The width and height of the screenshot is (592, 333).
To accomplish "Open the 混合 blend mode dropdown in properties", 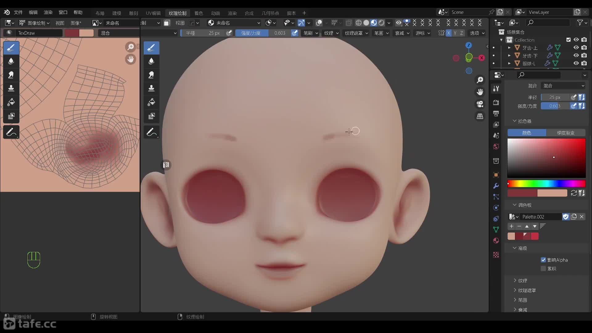I will click(x=563, y=86).
